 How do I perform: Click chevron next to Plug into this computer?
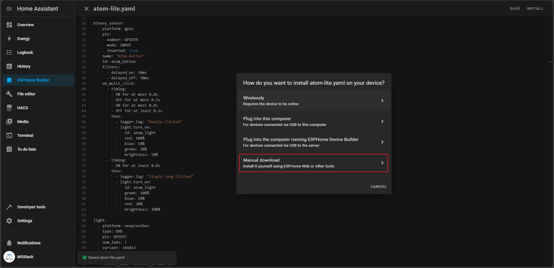[x=382, y=121]
